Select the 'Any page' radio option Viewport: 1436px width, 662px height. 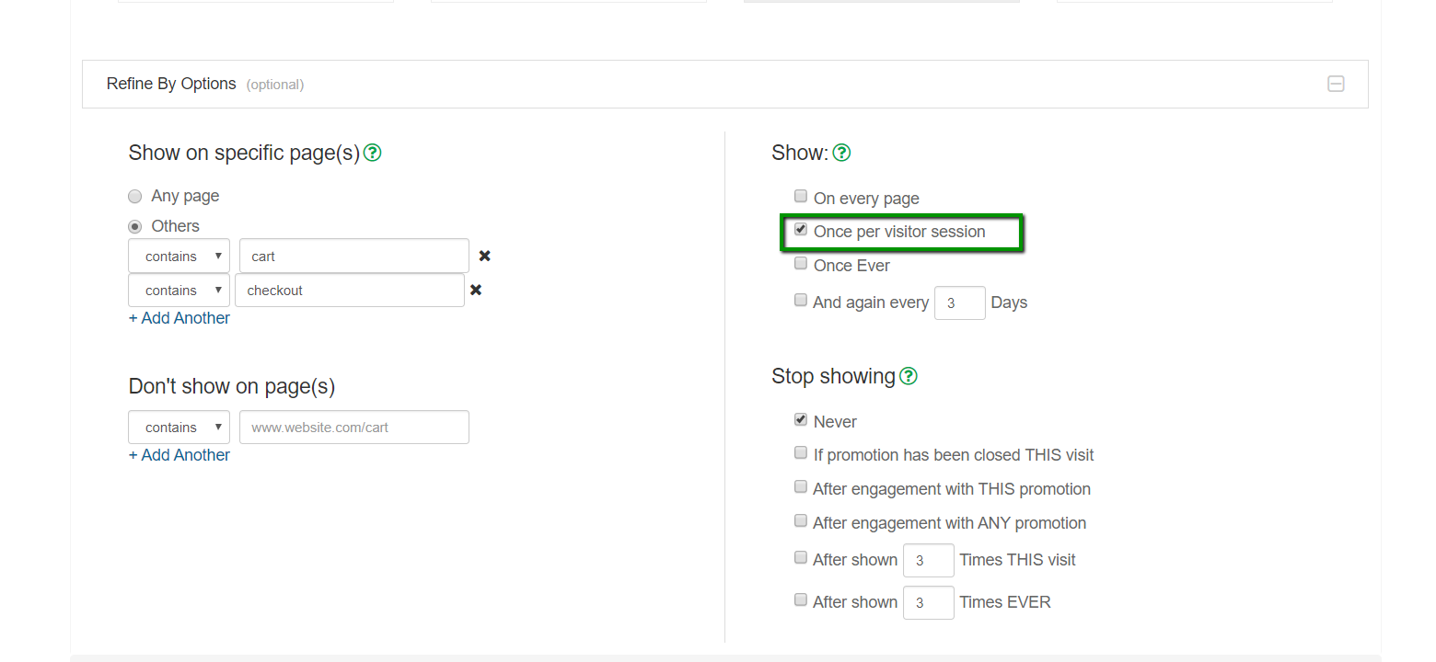tap(135, 196)
